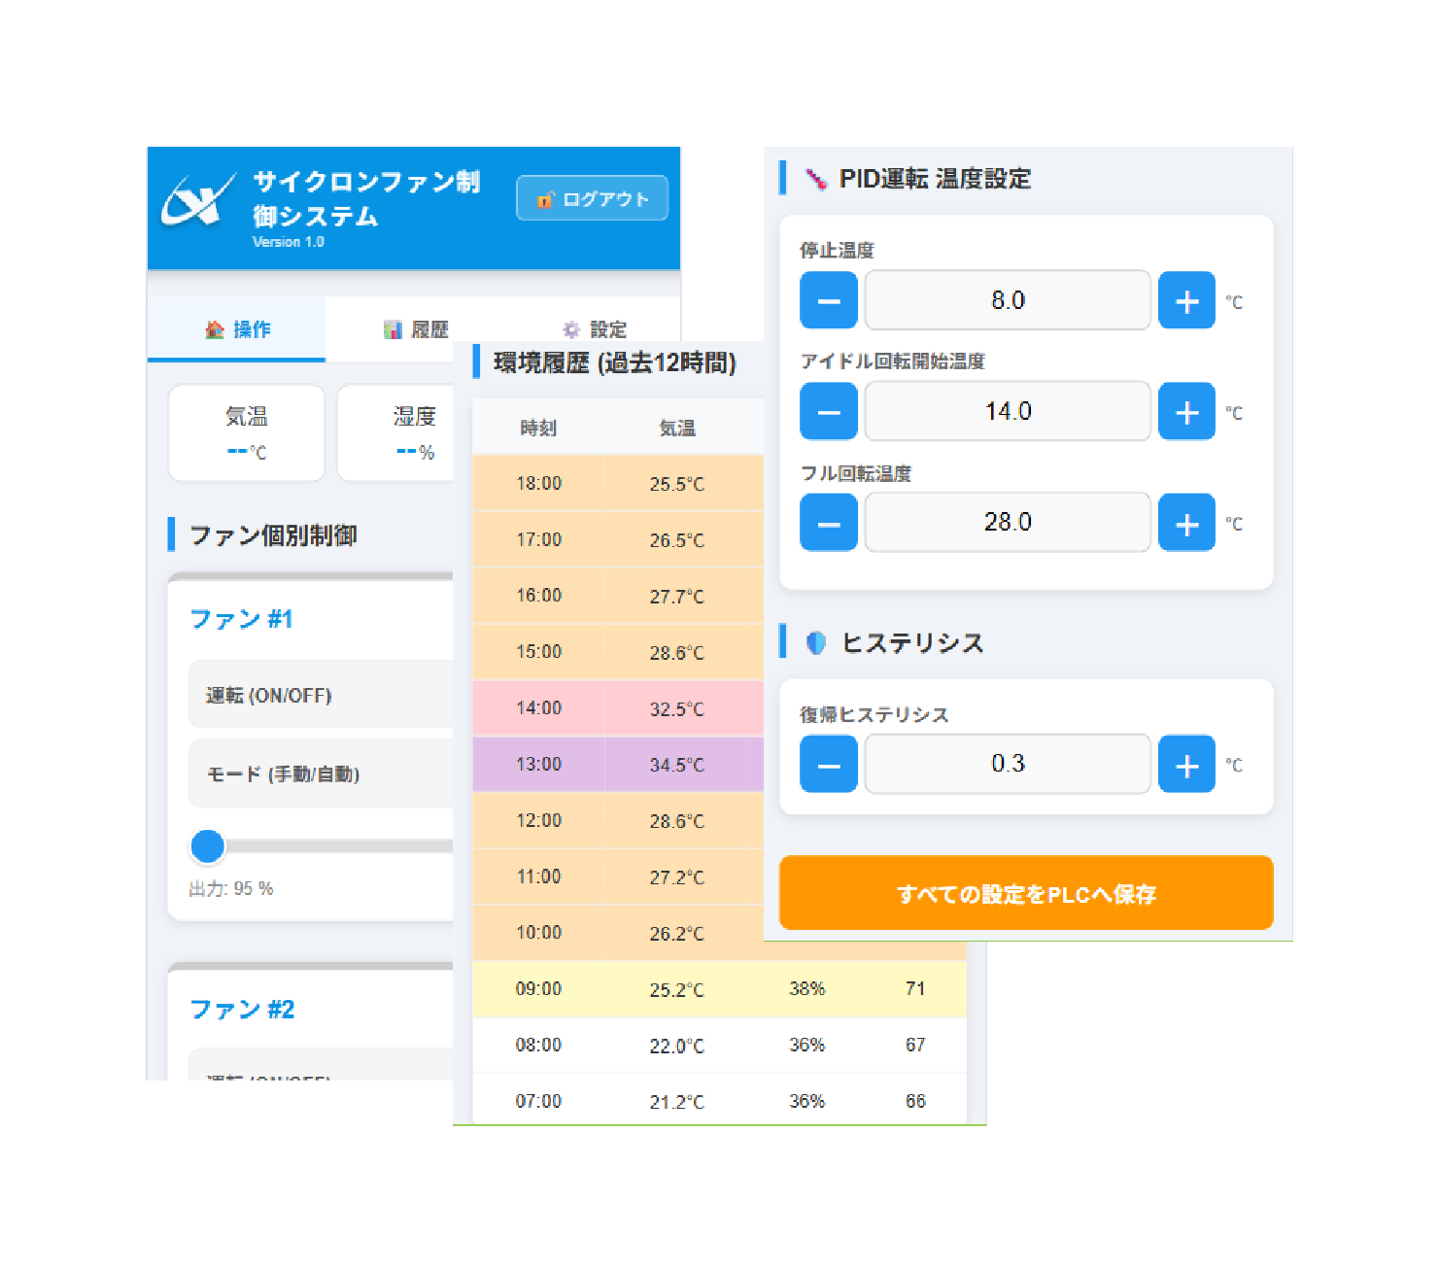Increase フル回転温度 with plus button

pos(1186,523)
